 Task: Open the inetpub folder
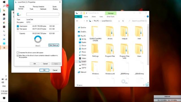124,33
